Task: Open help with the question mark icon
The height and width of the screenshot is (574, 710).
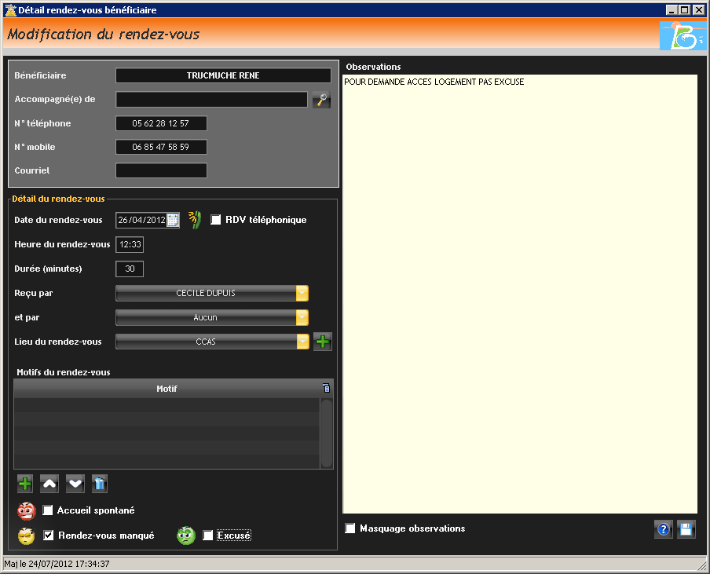Action: 663,529
